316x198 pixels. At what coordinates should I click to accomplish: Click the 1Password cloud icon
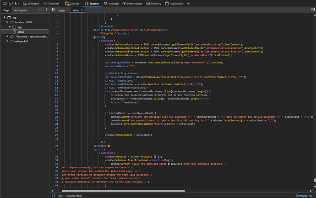[12, 36]
